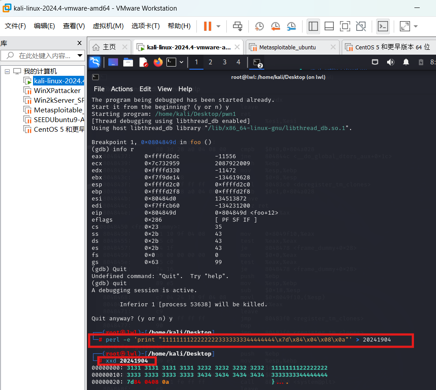Open the 选项卡(T) menu
Viewport: 436px width, 390px height.
click(145, 26)
